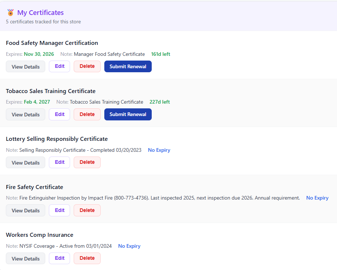Edit the Tobacco Sales Training Certificate
Image resolution: width=337 pixels, height=270 pixels.
[59, 114]
